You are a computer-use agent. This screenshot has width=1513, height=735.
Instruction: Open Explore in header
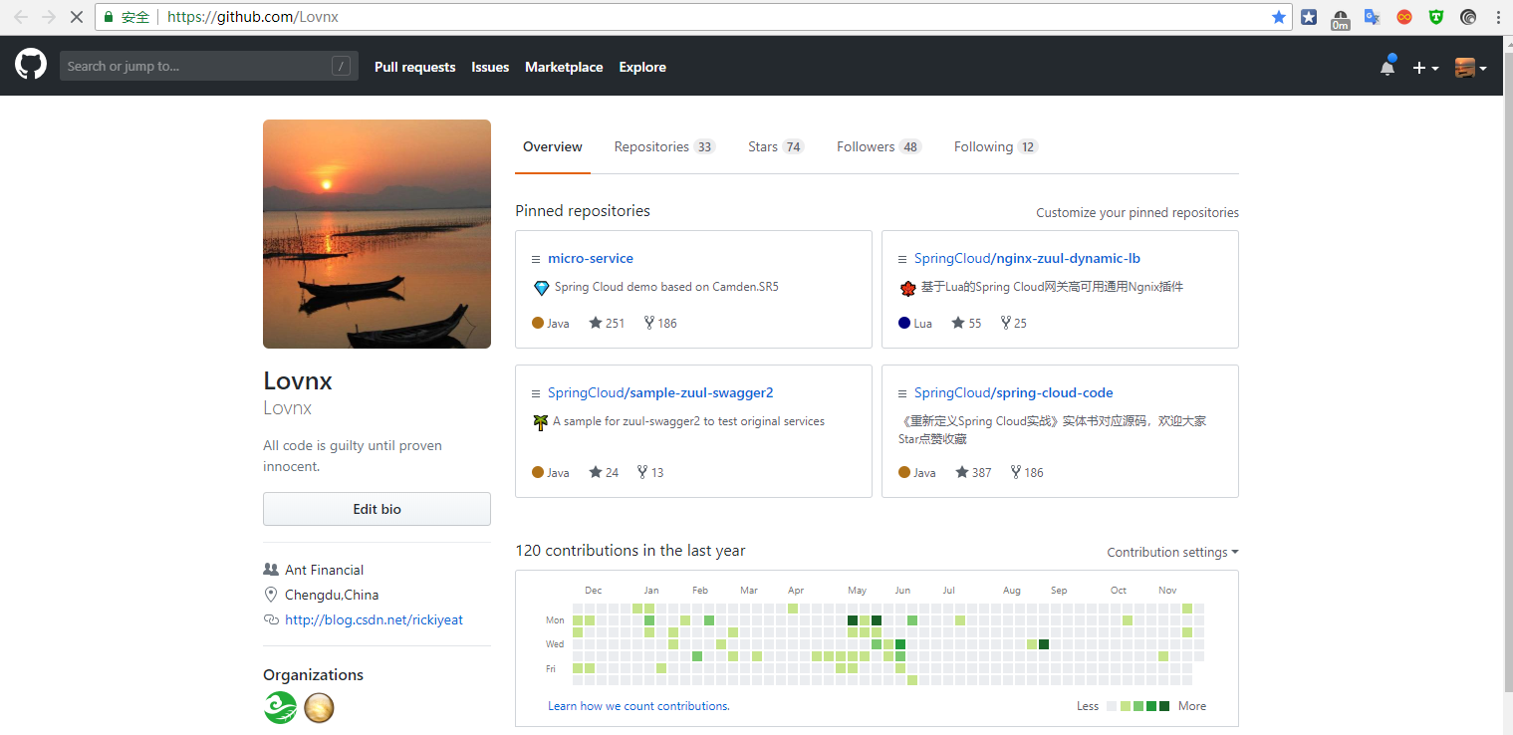coord(642,67)
